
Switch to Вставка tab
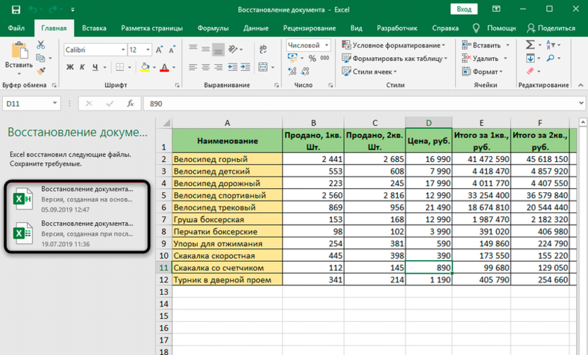[x=94, y=28]
